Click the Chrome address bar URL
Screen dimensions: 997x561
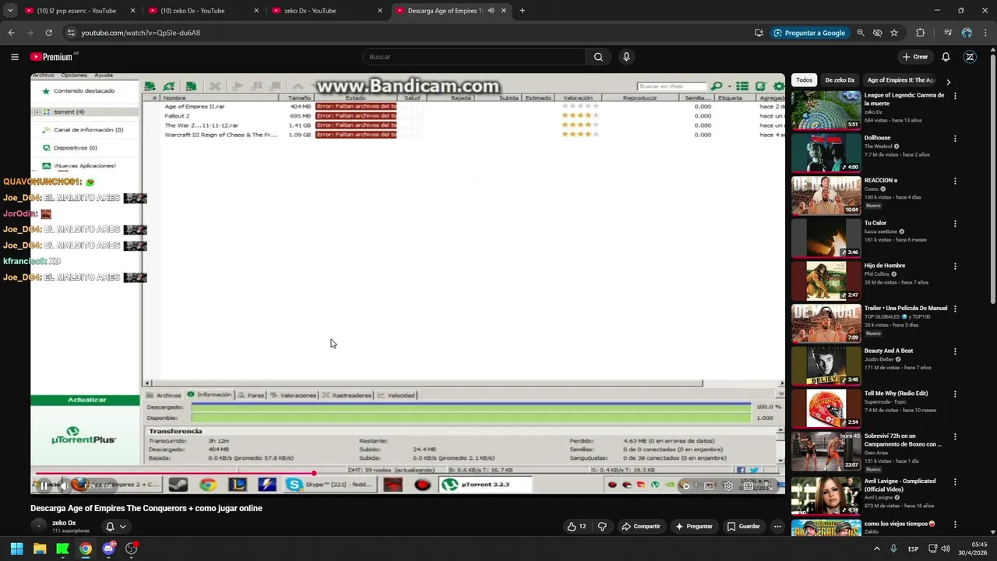tap(141, 33)
